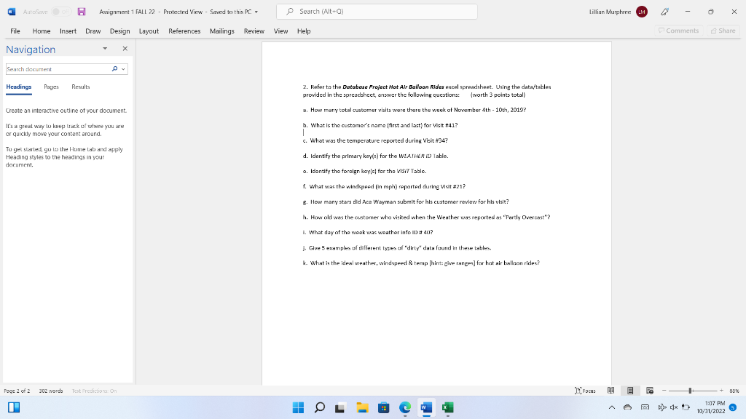Open Microsoft Edge from taskbar
This screenshot has height=419, width=746.
(x=405, y=407)
